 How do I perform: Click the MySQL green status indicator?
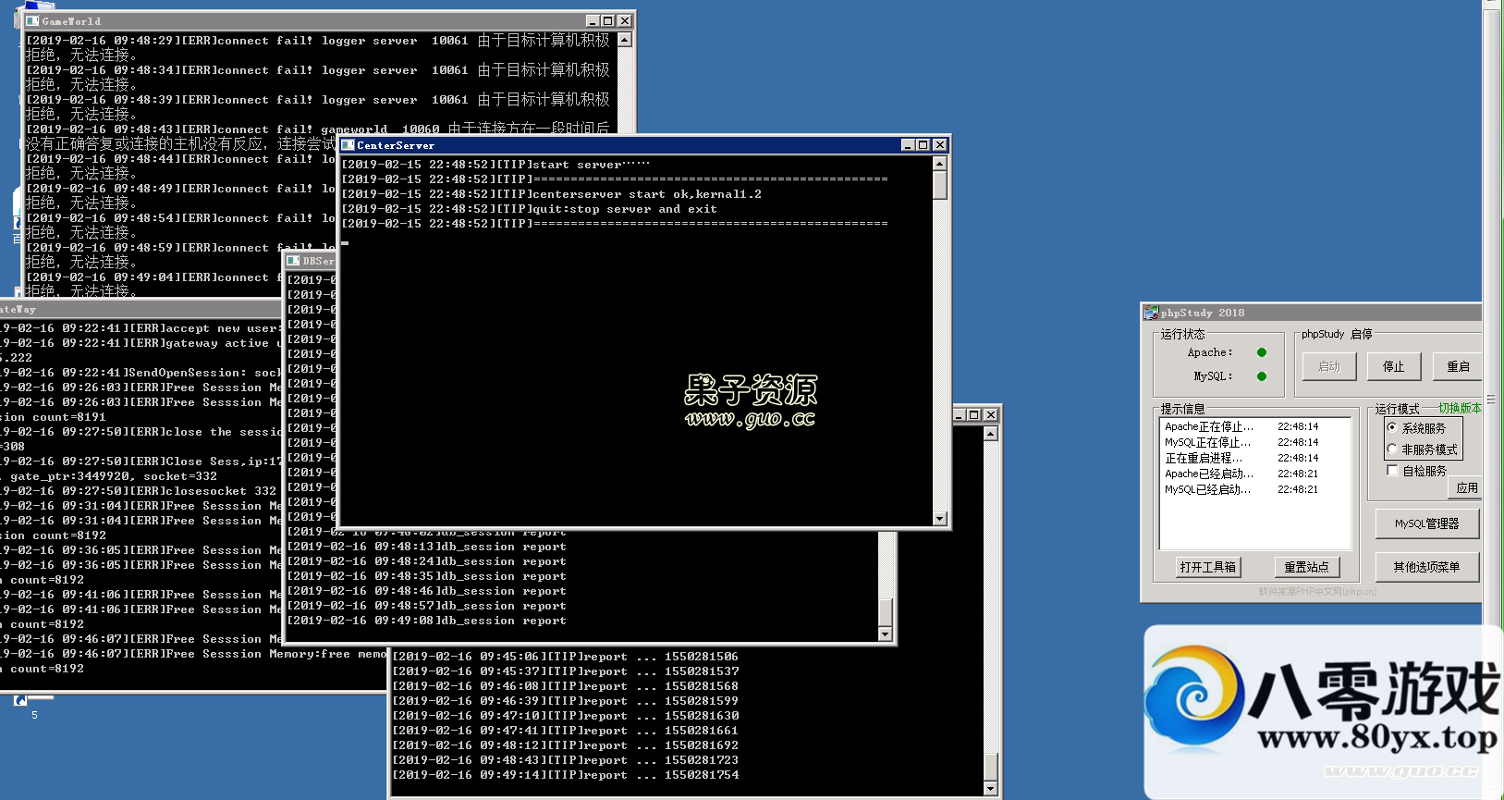pyautogui.click(x=1262, y=376)
